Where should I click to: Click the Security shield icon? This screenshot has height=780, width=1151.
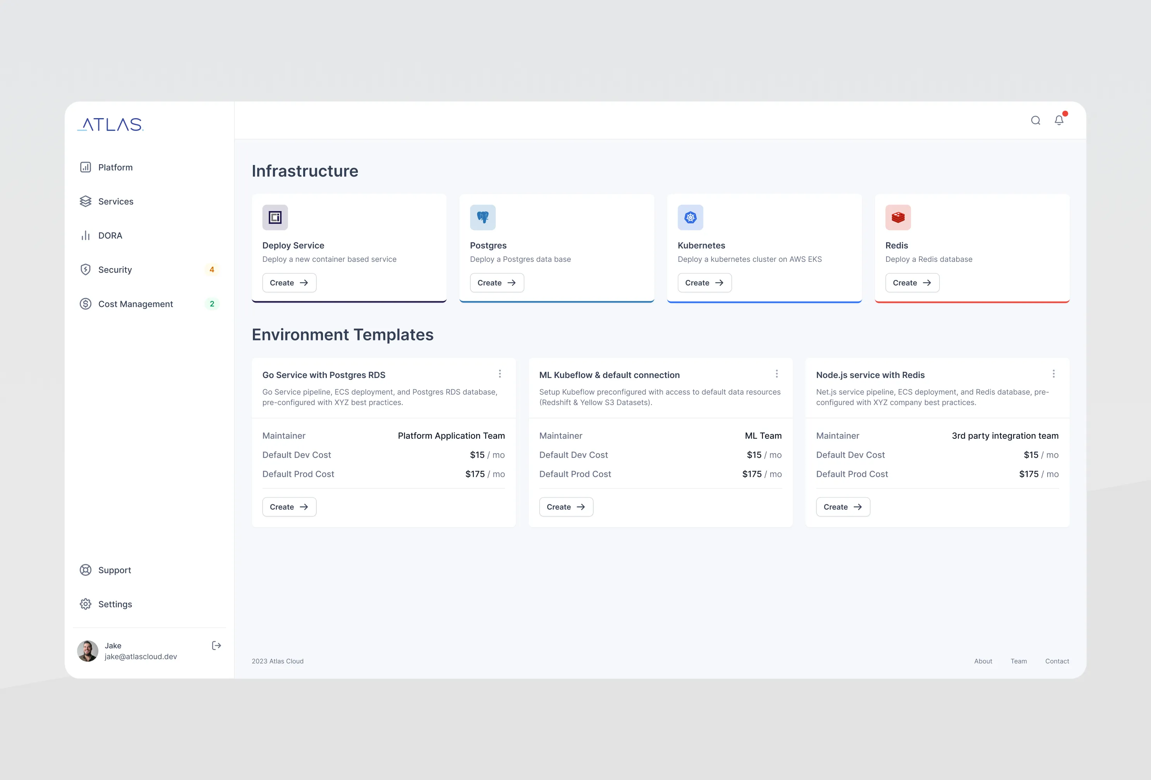click(x=86, y=270)
